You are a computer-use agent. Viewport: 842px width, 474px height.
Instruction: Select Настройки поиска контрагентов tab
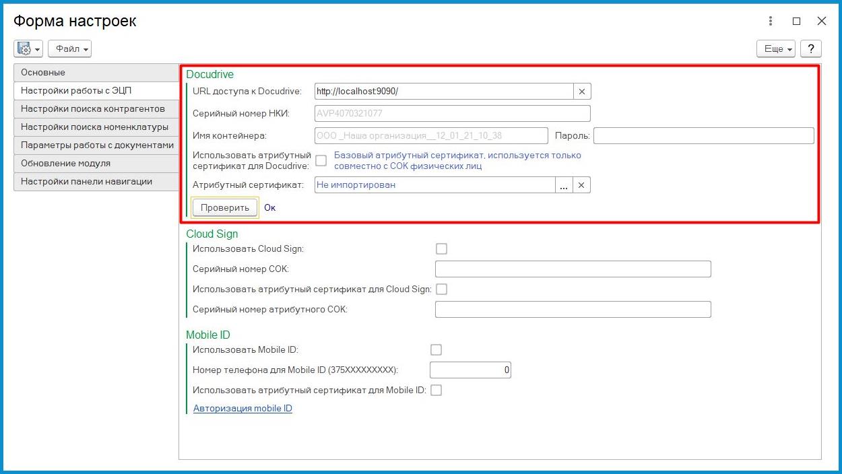click(96, 109)
